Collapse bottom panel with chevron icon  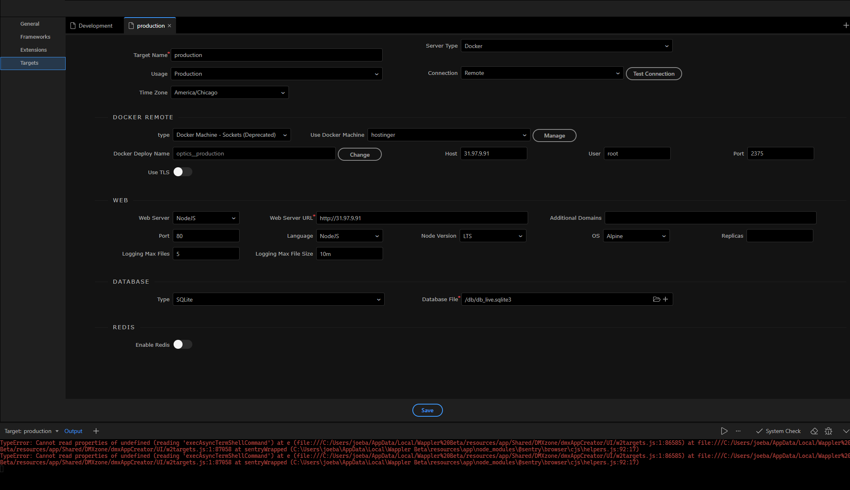[x=846, y=431]
